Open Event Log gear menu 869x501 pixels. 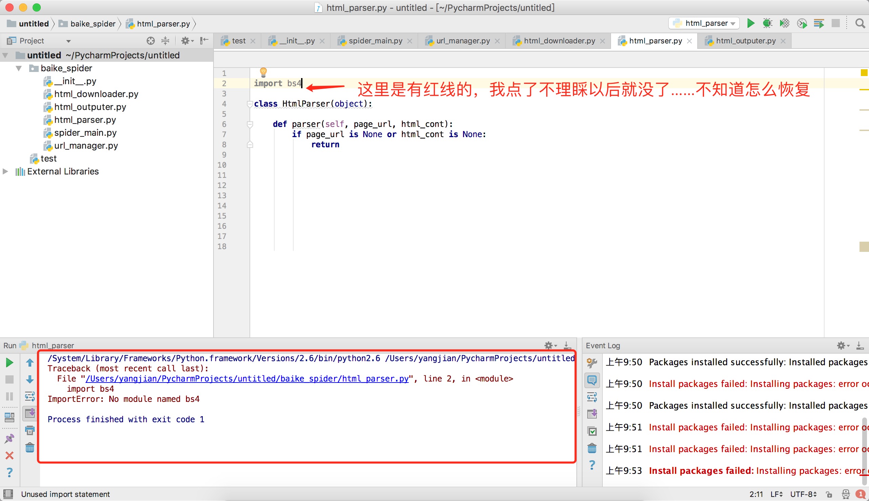843,346
